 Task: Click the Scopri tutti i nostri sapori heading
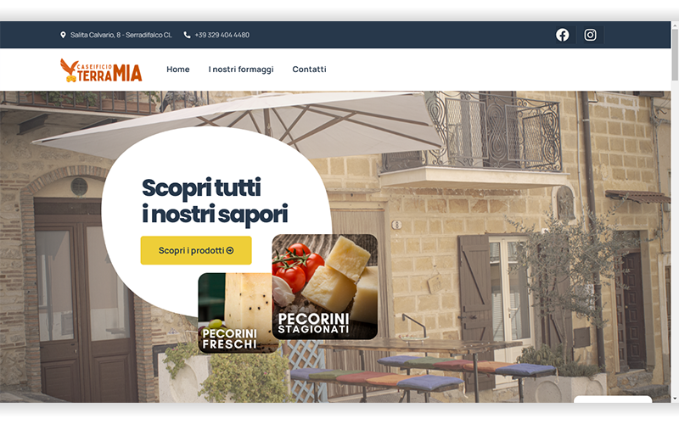click(x=215, y=201)
